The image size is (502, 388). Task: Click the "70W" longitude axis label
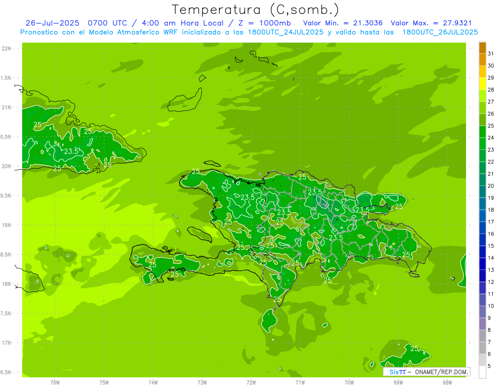point(349,383)
